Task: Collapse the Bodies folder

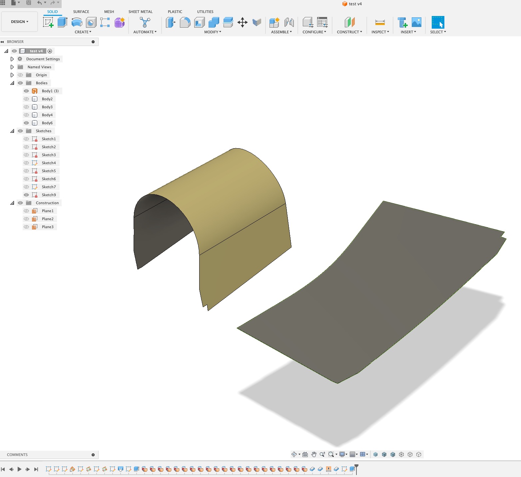Action: pyautogui.click(x=12, y=83)
